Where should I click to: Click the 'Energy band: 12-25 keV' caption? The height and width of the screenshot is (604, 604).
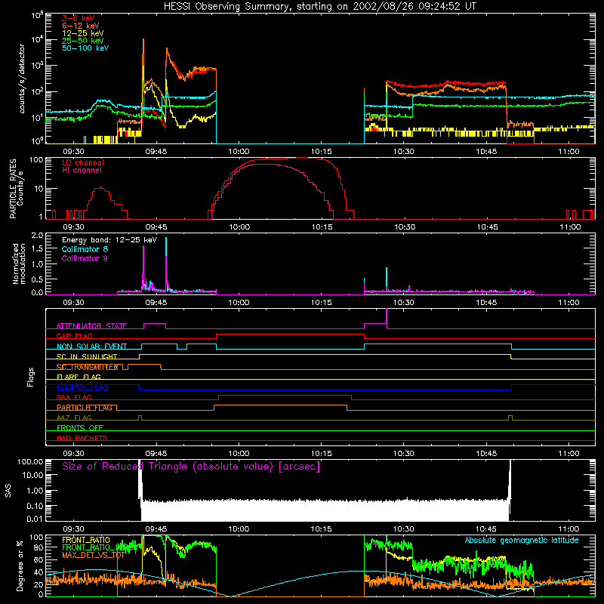[109, 240]
